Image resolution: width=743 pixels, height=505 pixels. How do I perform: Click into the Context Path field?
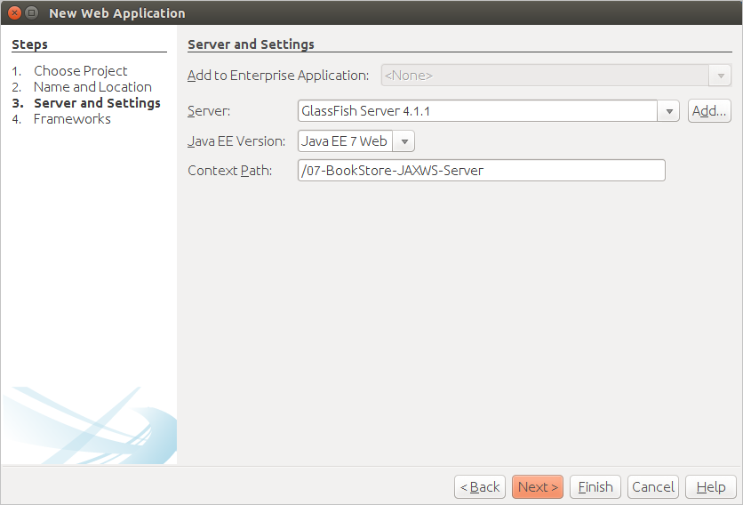[482, 170]
